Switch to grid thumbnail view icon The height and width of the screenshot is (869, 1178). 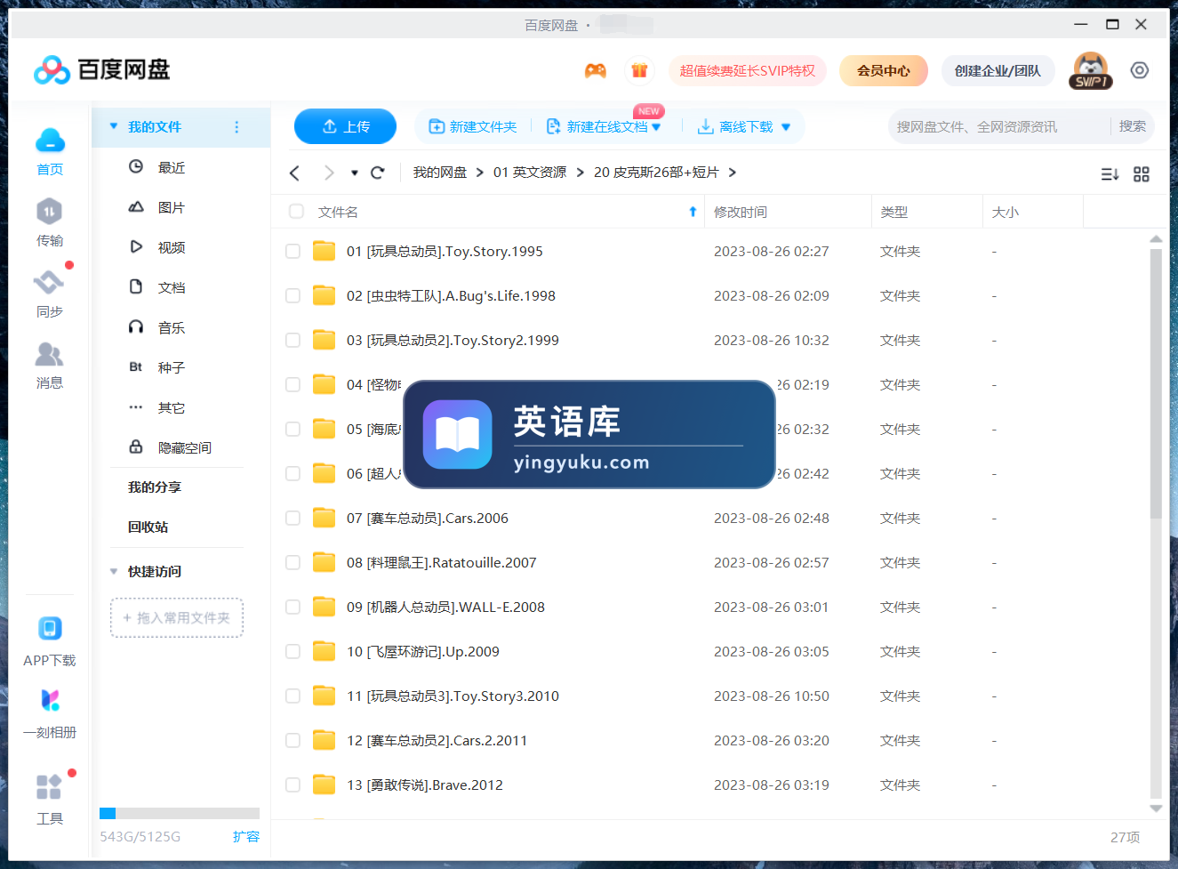coord(1142,174)
